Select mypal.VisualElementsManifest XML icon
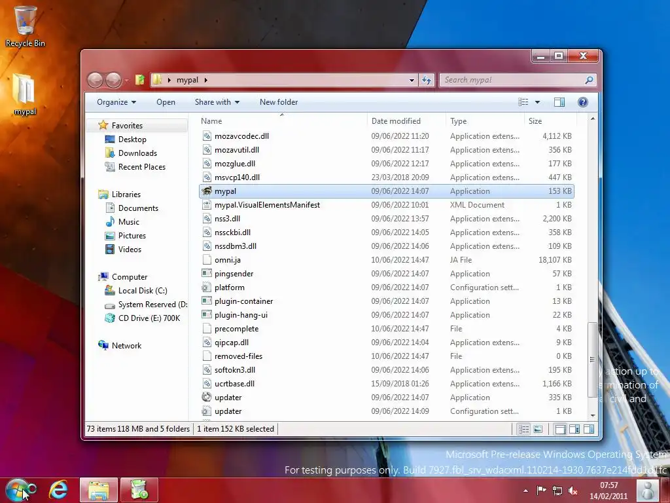Screen dimensions: 670x503 pyautogui.click(x=207, y=205)
